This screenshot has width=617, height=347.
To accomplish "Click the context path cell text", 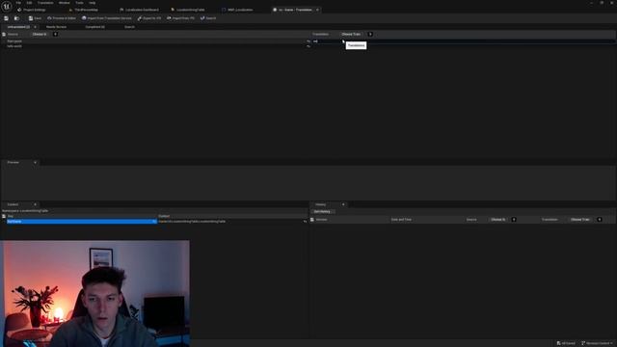I will (192, 222).
